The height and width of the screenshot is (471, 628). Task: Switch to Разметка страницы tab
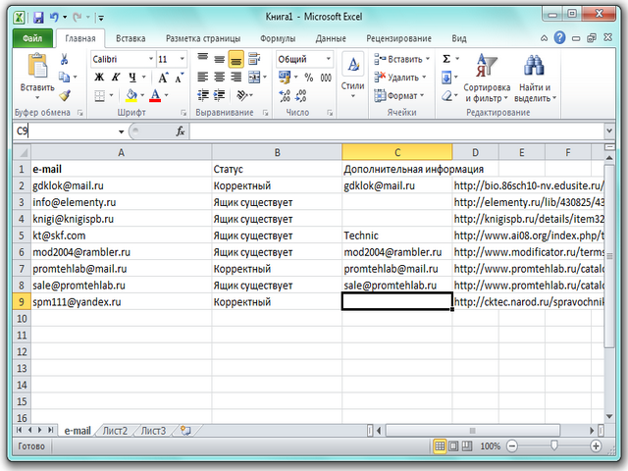203,39
